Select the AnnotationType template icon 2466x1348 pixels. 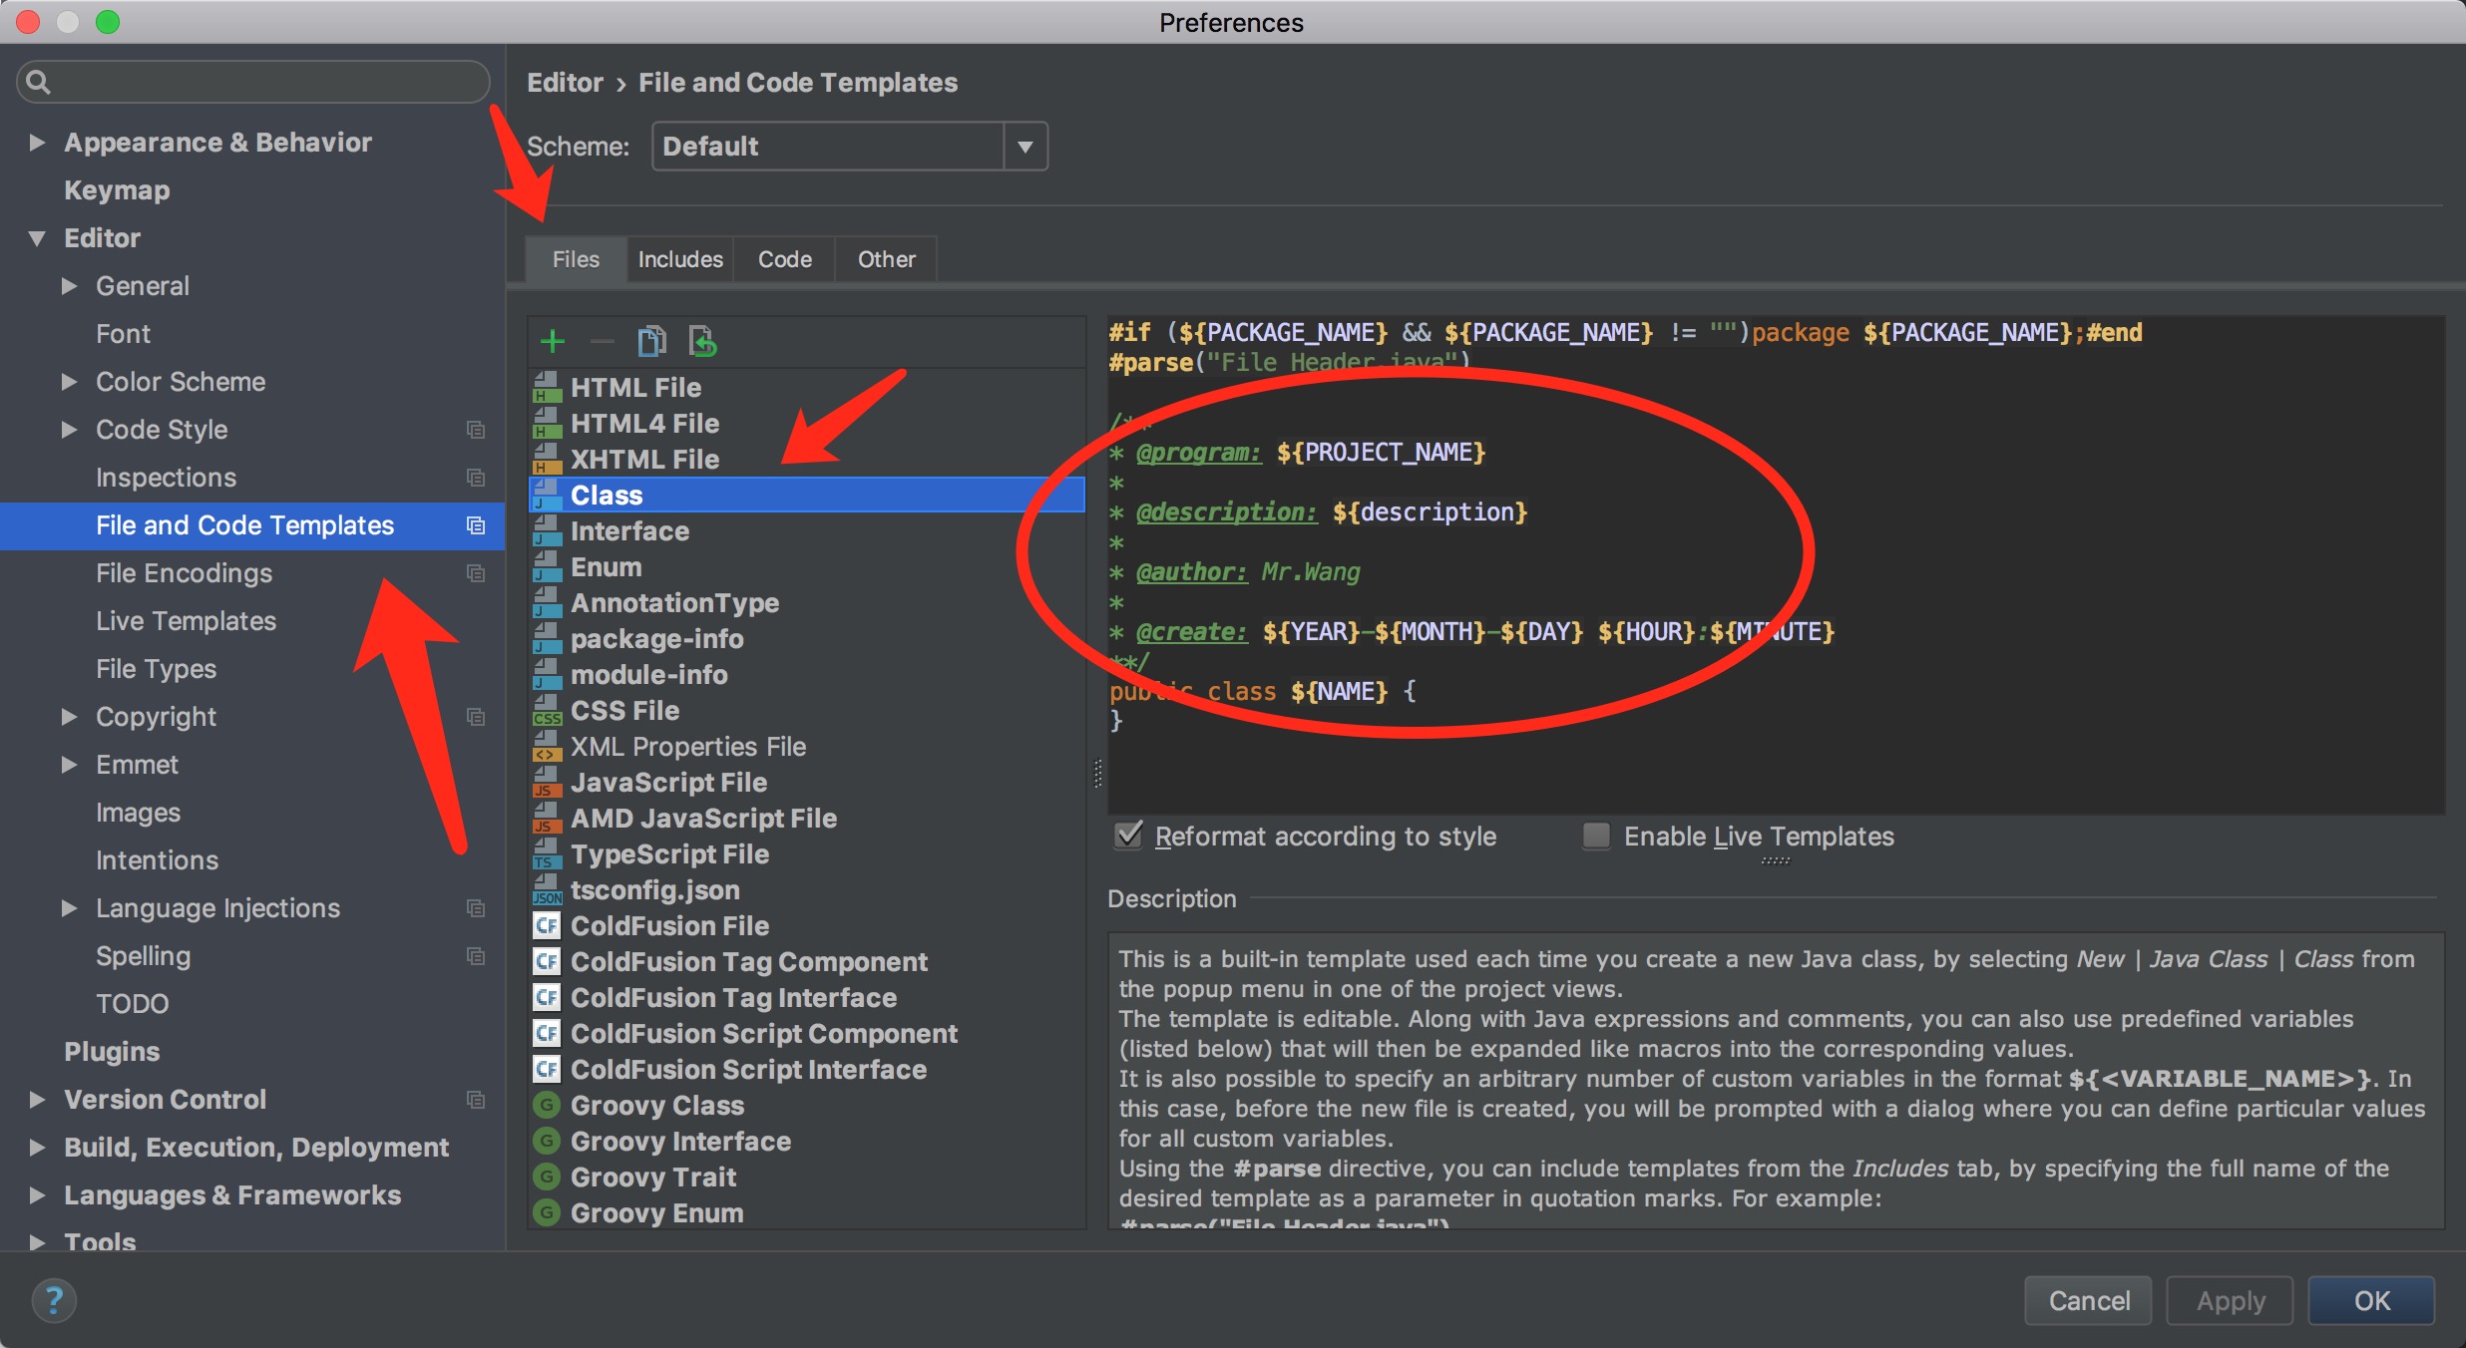point(547,602)
